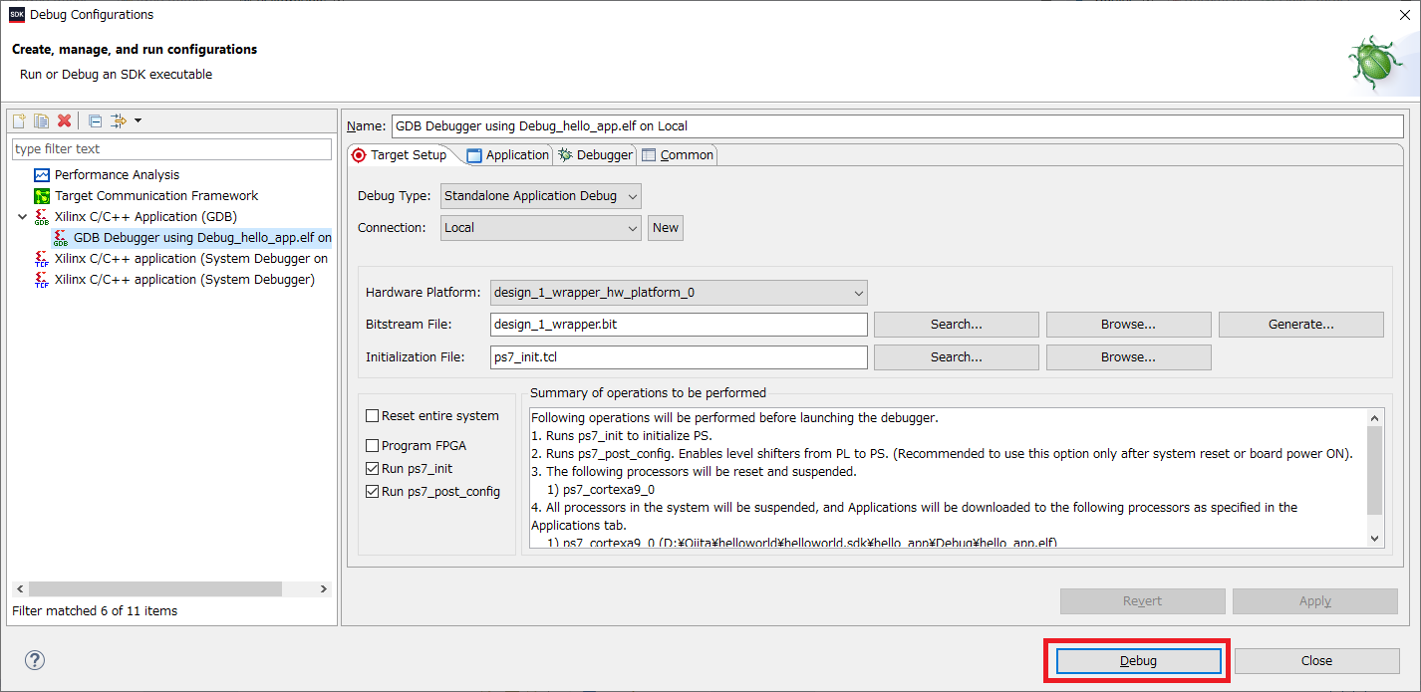Image resolution: width=1421 pixels, height=692 pixels.
Task: Select GDB Debugger using Debug_hello_app.elf configuration
Action: click(192, 238)
